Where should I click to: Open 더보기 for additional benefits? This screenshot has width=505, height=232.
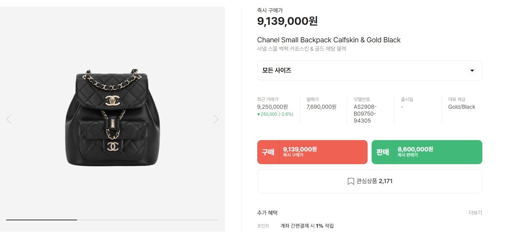click(475, 213)
